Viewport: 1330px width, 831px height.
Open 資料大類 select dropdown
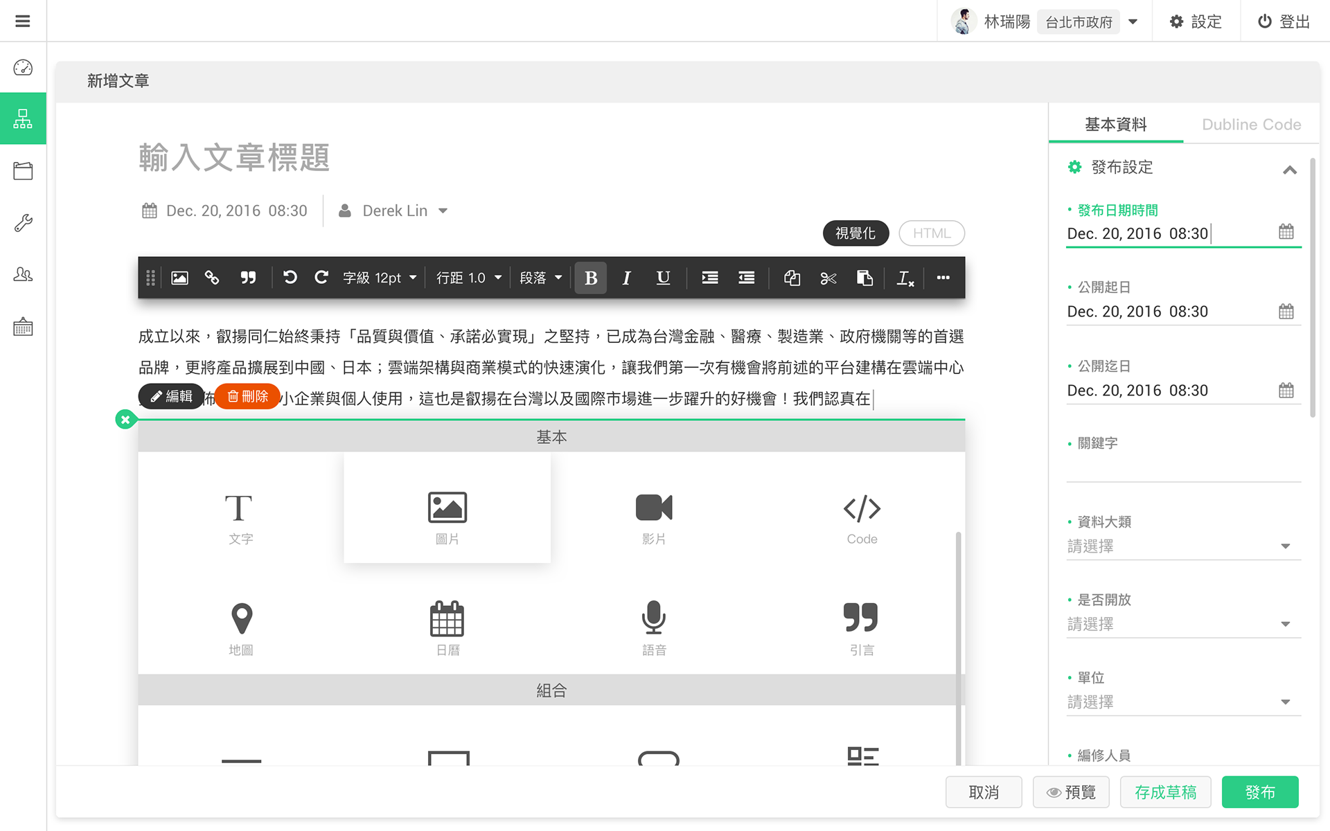coord(1182,546)
